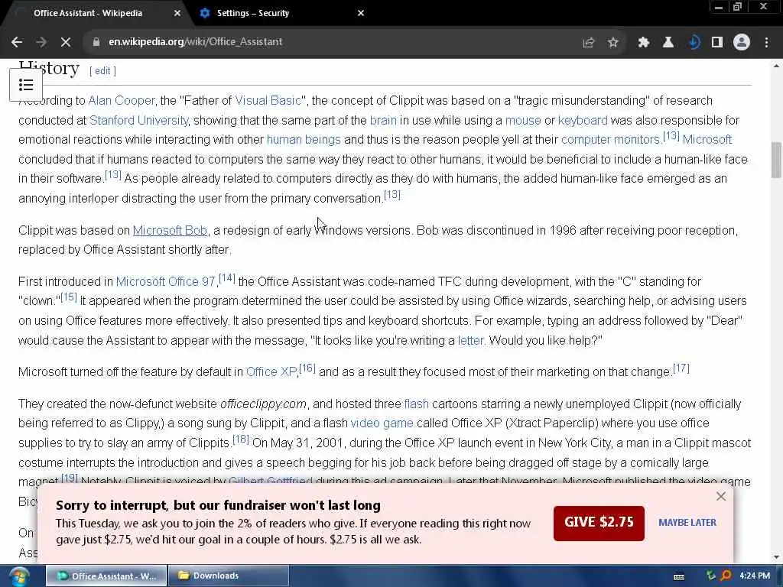Open Downloads window from taskbar
This screenshot has height=587, width=783.
(x=228, y=576)
